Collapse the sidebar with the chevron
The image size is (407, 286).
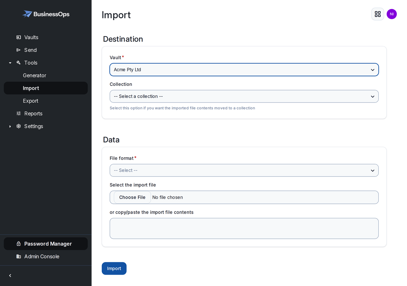click(x=10, y=276)
